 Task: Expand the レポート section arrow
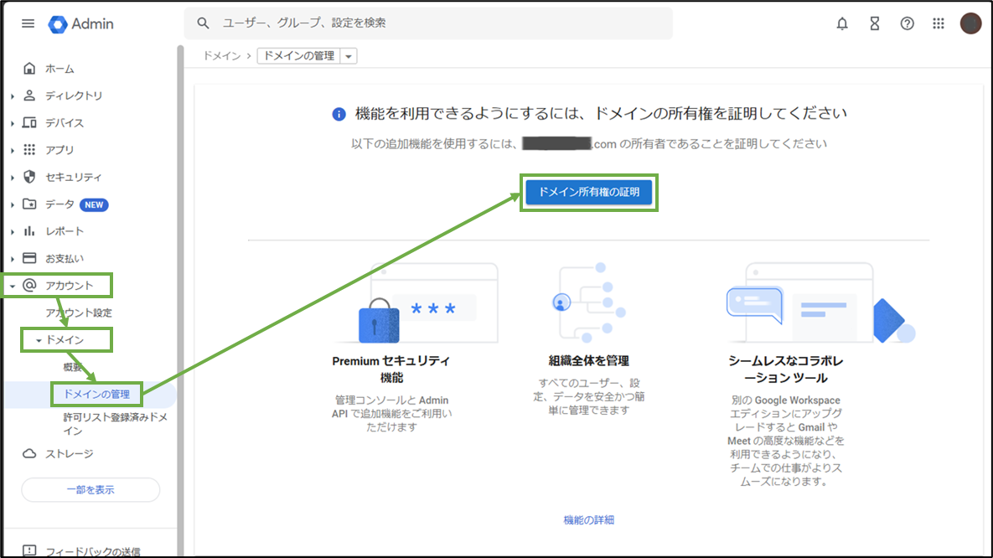pyautogui.click(x=12, y=232)
